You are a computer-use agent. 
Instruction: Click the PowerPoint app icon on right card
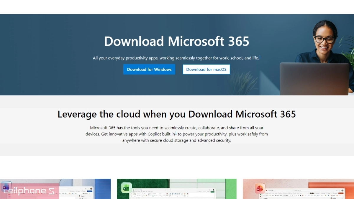point(260,188)
